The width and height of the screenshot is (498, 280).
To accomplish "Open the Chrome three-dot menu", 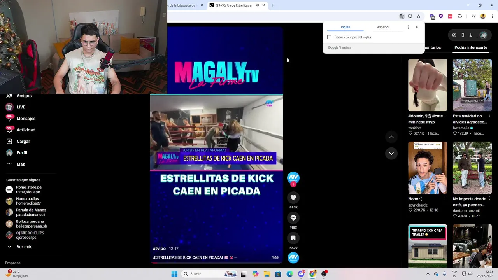I will pos(492,16).
